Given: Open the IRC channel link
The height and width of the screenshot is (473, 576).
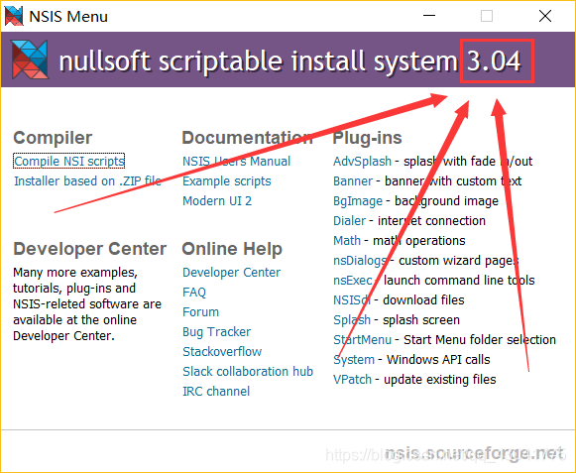Looking at the screenshot, I should (x=216, y=391).
